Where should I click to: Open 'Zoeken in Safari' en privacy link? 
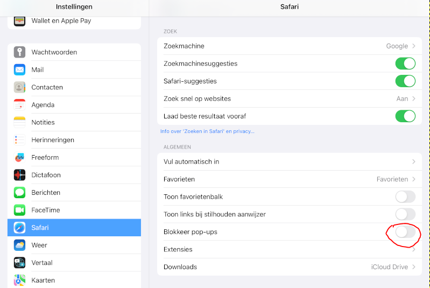pyautogui.click(x=207, y=131)
